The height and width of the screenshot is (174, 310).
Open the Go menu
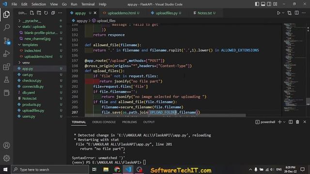point(64,4)
